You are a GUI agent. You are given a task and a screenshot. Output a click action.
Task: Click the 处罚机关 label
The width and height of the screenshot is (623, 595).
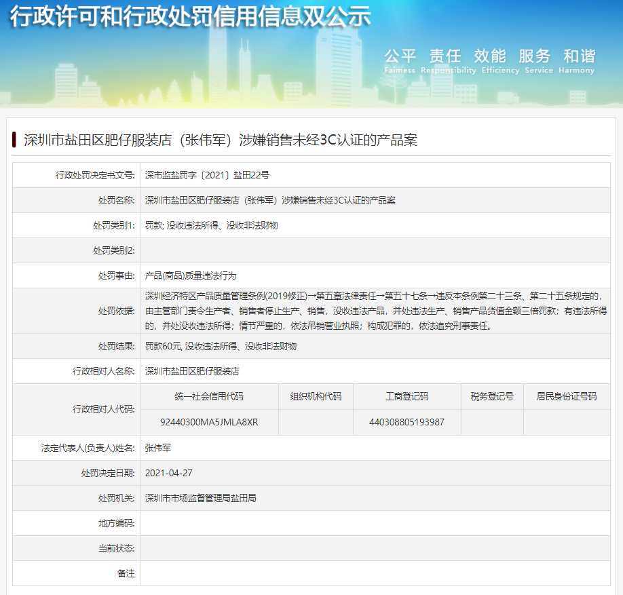point(117,498)
